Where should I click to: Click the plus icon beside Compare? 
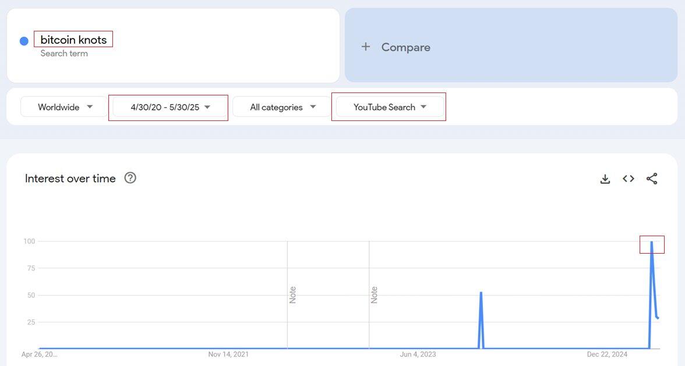point(366,47)
